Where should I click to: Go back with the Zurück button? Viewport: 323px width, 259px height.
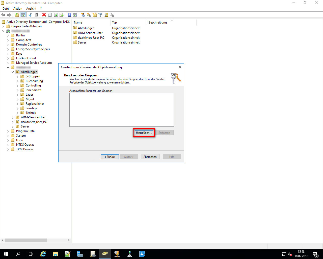click(110, 157)
